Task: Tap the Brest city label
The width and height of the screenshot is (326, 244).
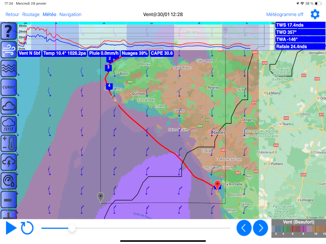Action: click(x=124, y=74)
